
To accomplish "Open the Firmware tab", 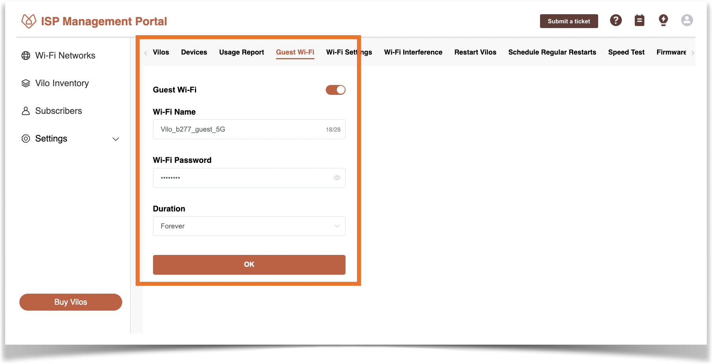I will (x=671, y=52).
